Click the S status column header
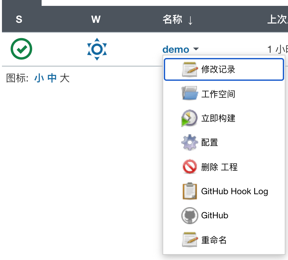The width and height of the screenshot is (288, 260). point(19,20)
